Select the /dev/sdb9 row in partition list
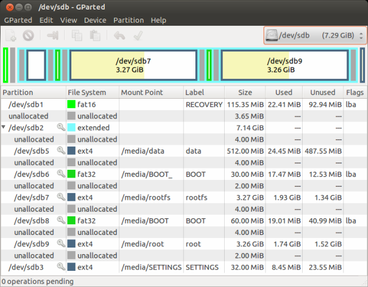The width and height of the screenshot is (368, 287). 184,244
